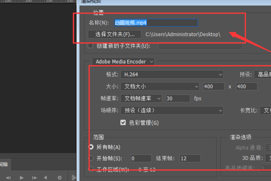Click the Desktop output path text
This screenshot has height=181, width=271.
coord(183,34)
